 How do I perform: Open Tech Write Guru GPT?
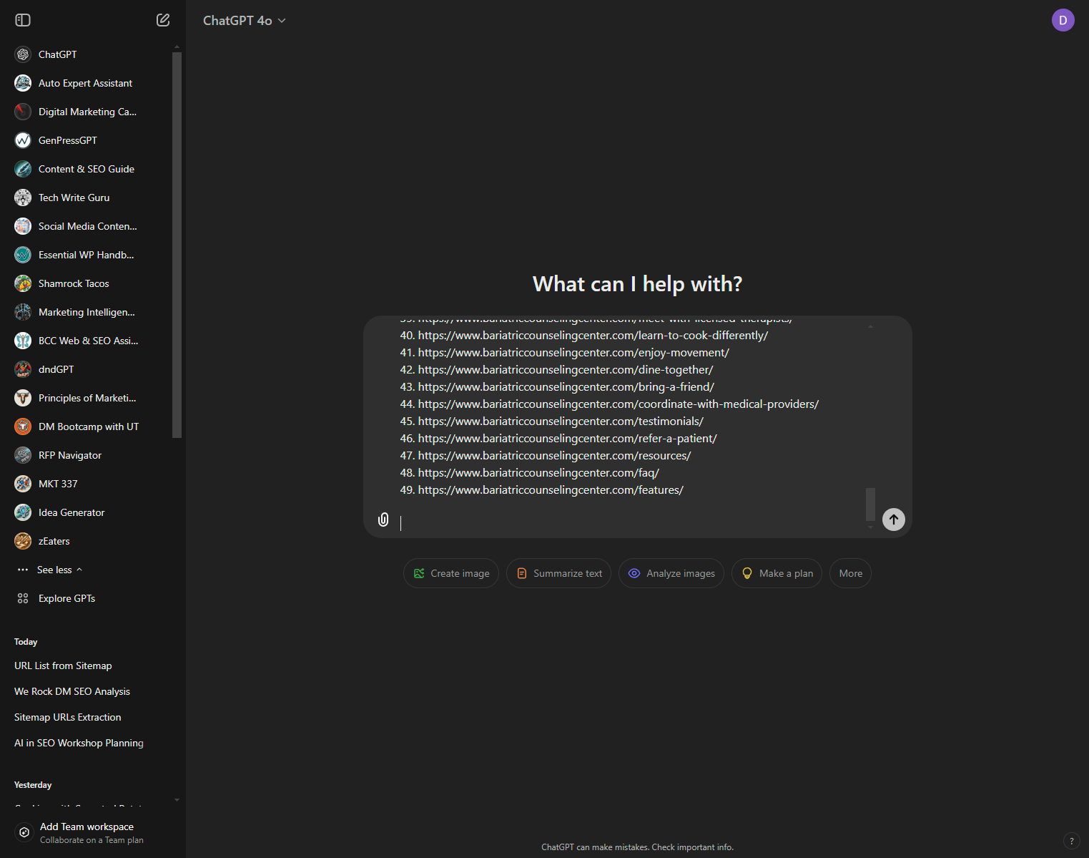point(74,198)
